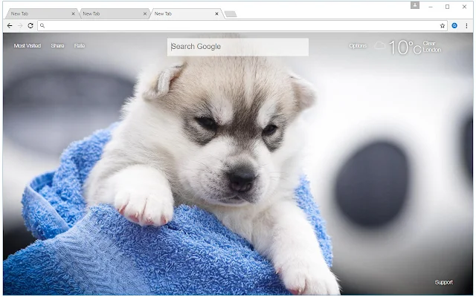Open the Most Visited link
Viewport: 476px width, 297px height.
point(28,46)
